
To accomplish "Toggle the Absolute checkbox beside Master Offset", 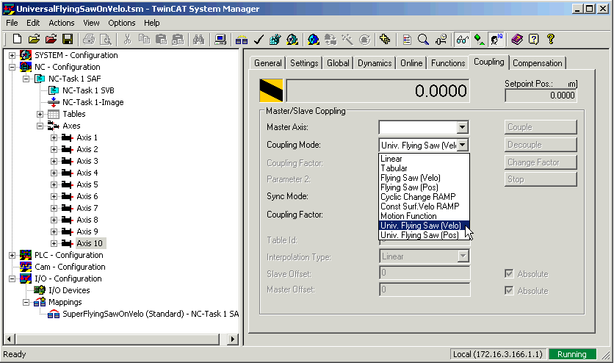I will (509, 290).
